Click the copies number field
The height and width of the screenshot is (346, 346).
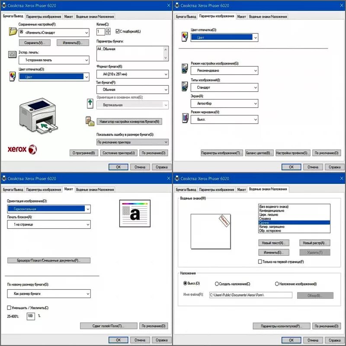(x=101, y=31)
